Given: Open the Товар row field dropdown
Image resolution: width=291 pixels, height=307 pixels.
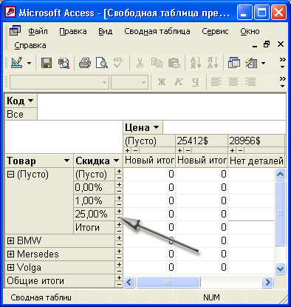Looking at the screenshot, I should click(x=66, y=161).
